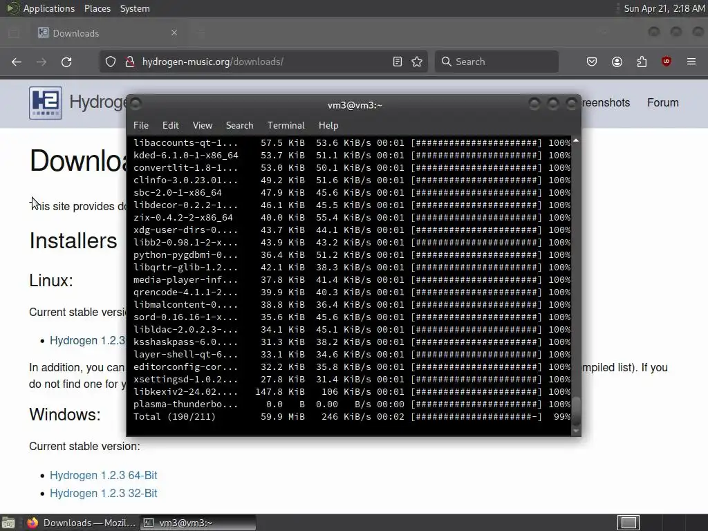This screenshot has height=531, width=708.
Task: Focus the hydrogen-music.org URL address bar
Action: click(x=264, y=62)
